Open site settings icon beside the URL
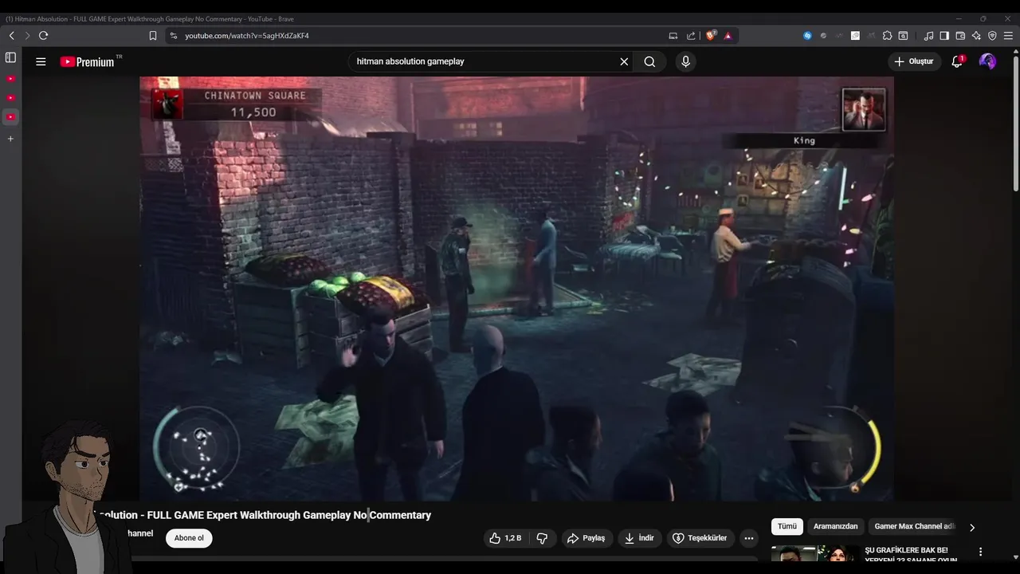The height and width of the screenshot is (574, 1020). pyautogui.click(x=173, y=36)
